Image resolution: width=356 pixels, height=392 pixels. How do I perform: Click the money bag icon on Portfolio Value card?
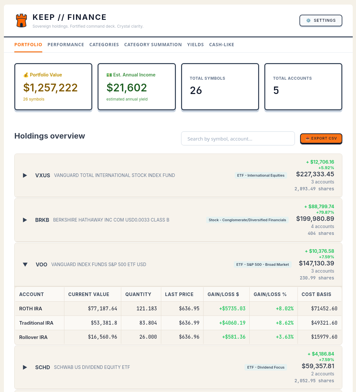pos(26,74)
